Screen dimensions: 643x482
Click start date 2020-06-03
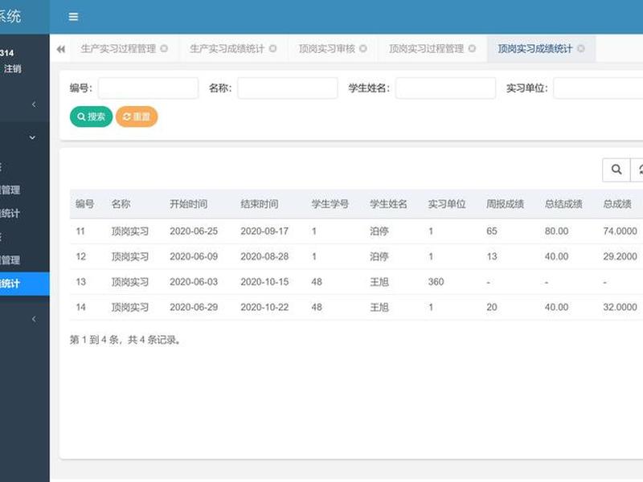point(194,282)
